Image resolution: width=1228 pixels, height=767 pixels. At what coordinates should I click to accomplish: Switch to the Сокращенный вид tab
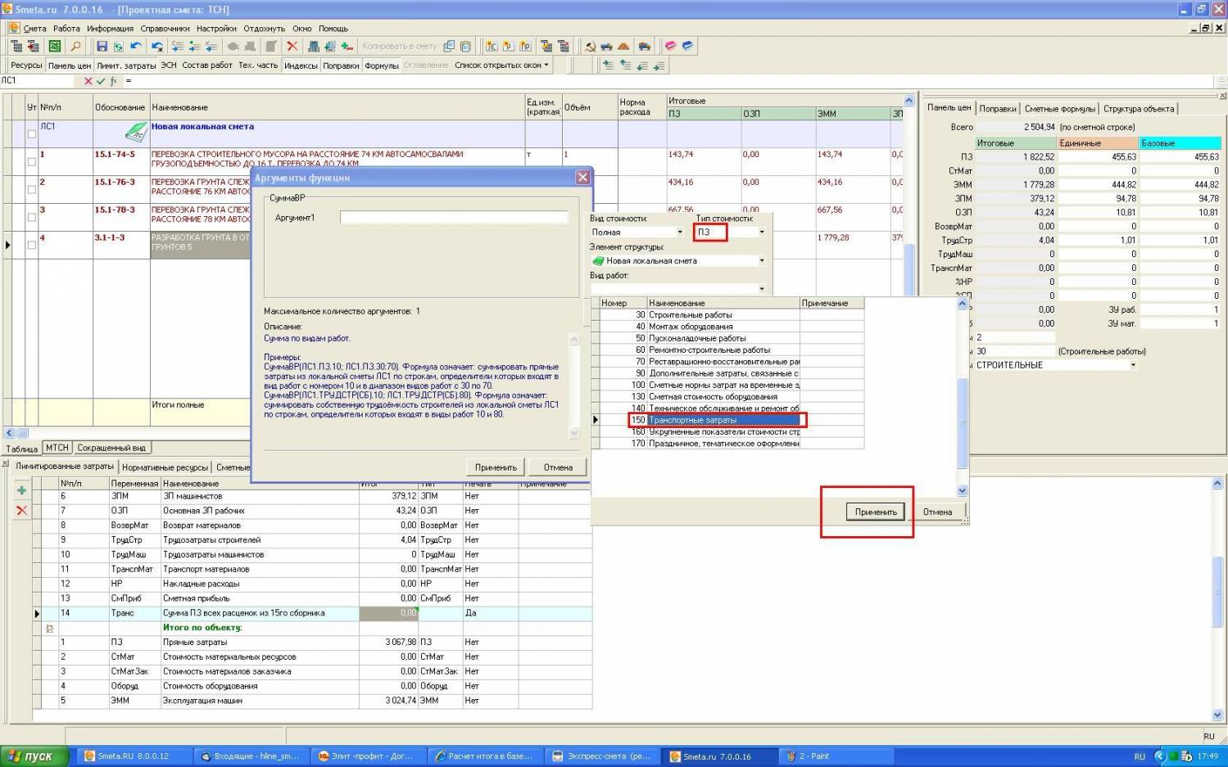(x=111, y=448)
